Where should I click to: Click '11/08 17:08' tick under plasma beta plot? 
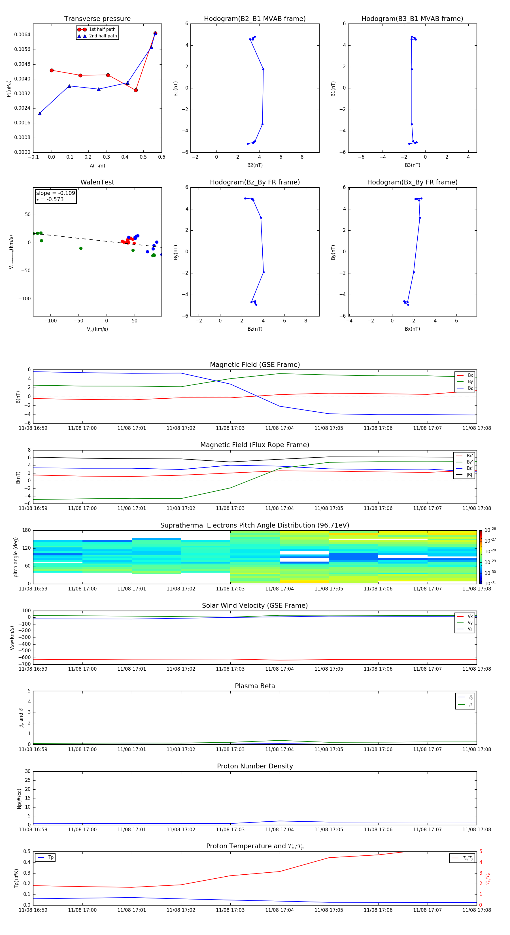click(x=477, y=749)
